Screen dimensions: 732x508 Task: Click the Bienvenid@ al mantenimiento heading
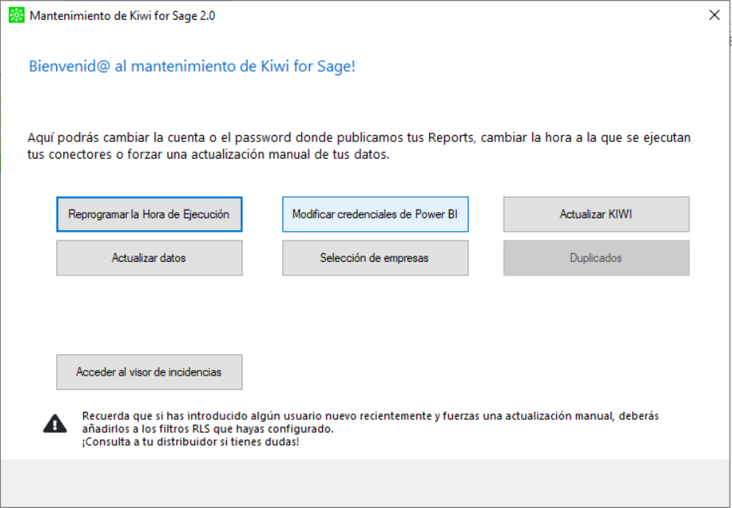coord(192,67)
